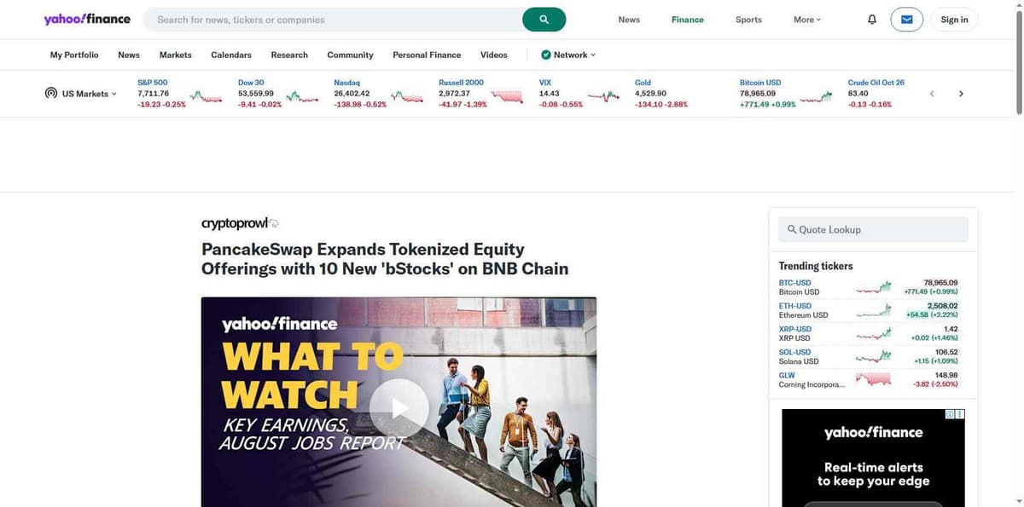Open the Gold ticker link
This screenshot has height=507, width=1024.
click(x=643, y=83)
